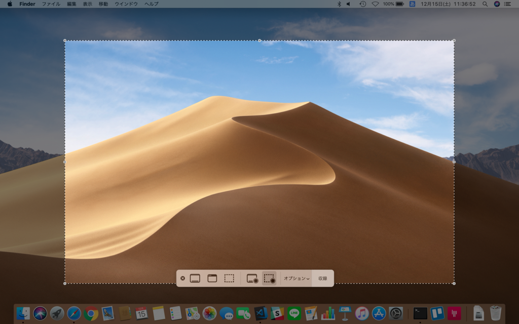519x324 pixels.
Task: Open System Preferences from the Dock
Action: [395, 313]
